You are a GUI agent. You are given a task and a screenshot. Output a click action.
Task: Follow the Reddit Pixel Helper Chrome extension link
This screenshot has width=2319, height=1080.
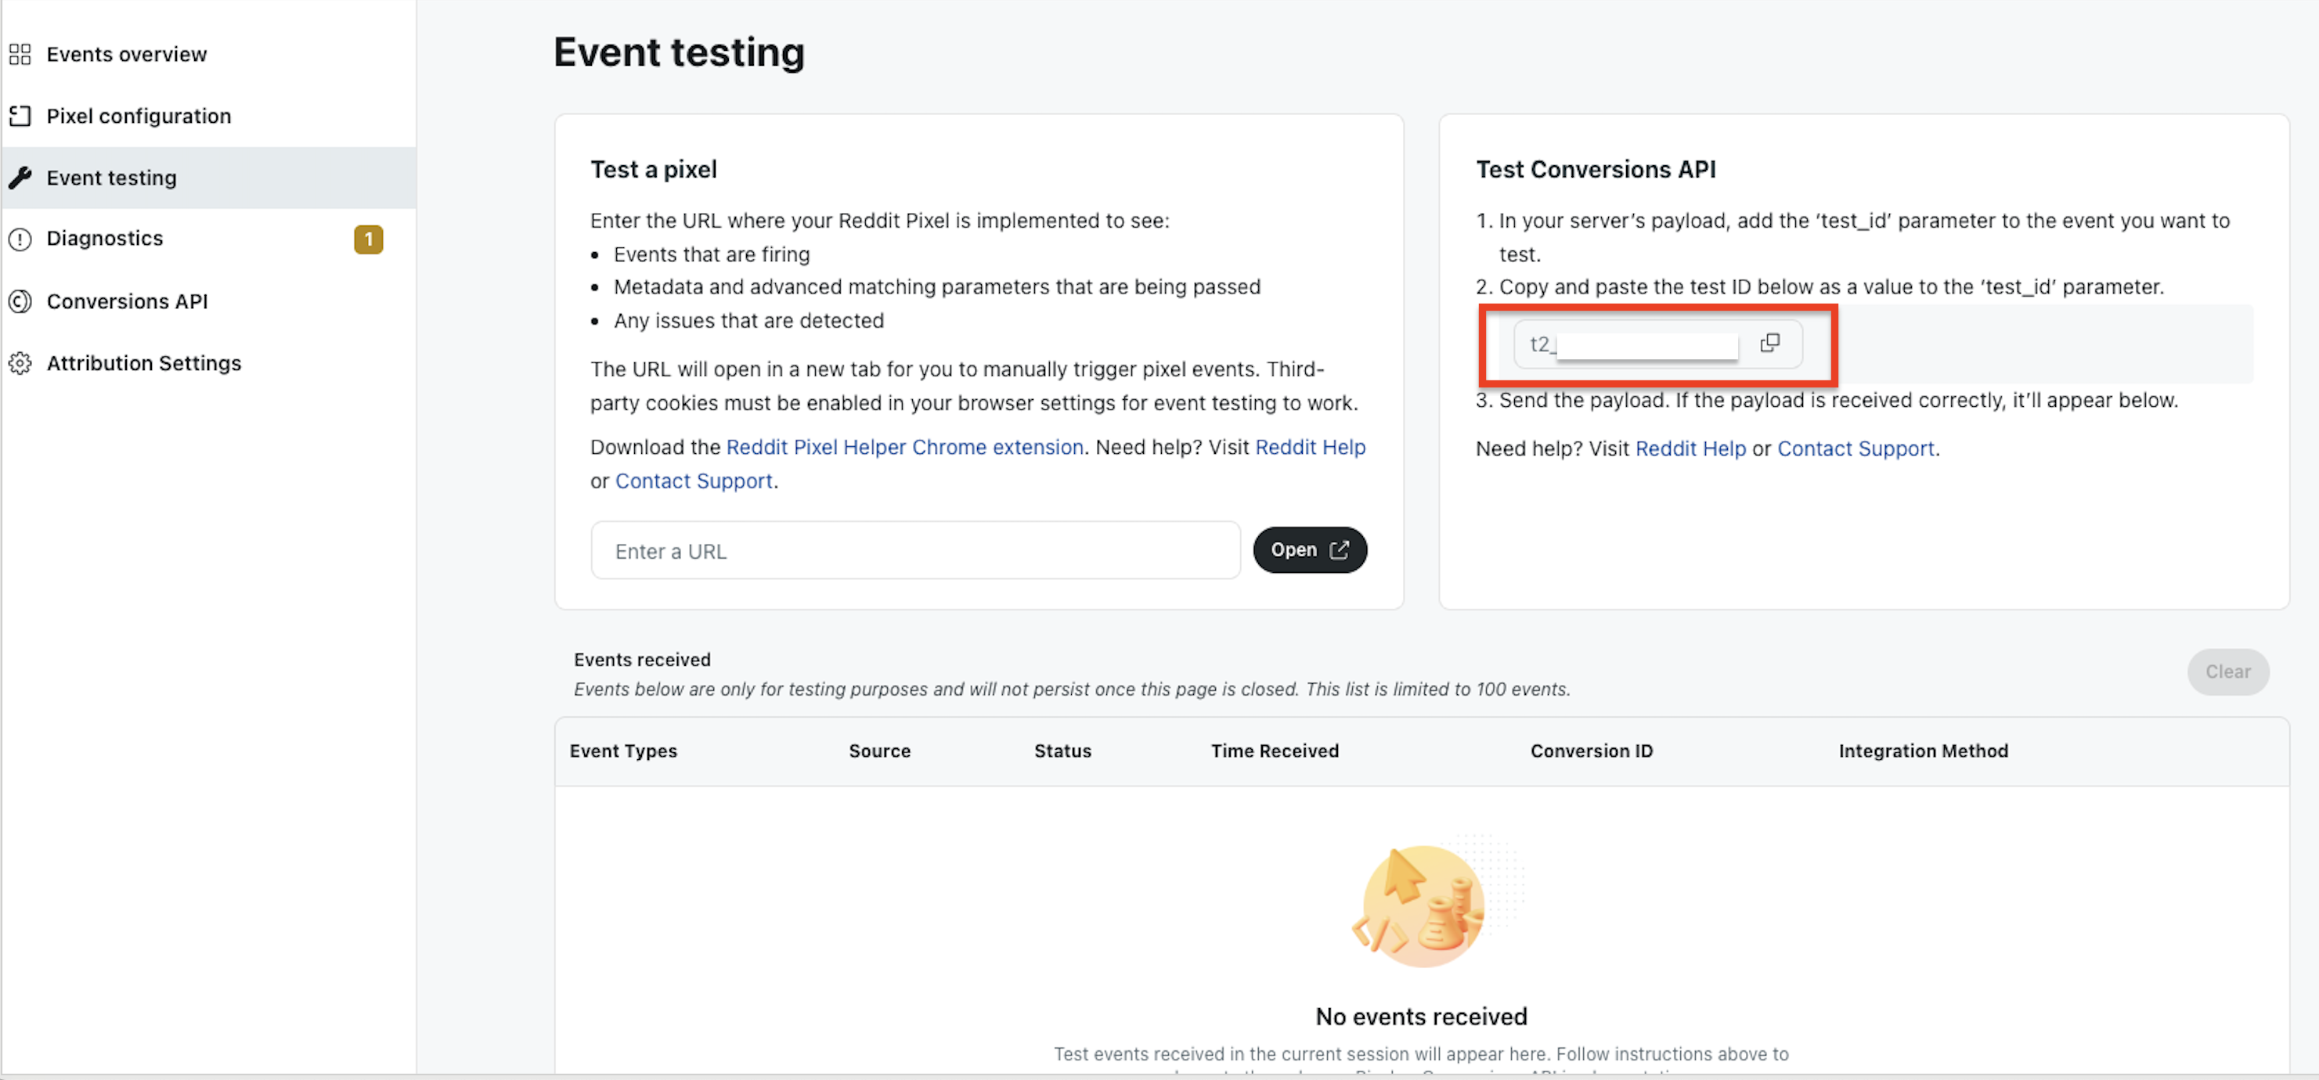tap(903, 448)
